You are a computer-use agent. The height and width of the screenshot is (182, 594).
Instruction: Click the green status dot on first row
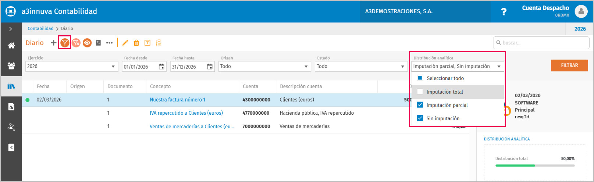pos(27,100)
